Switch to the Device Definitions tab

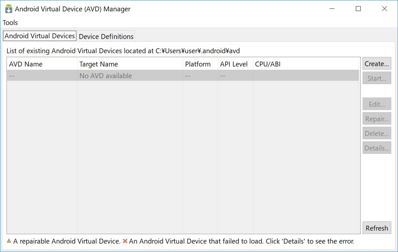point(106,36)
